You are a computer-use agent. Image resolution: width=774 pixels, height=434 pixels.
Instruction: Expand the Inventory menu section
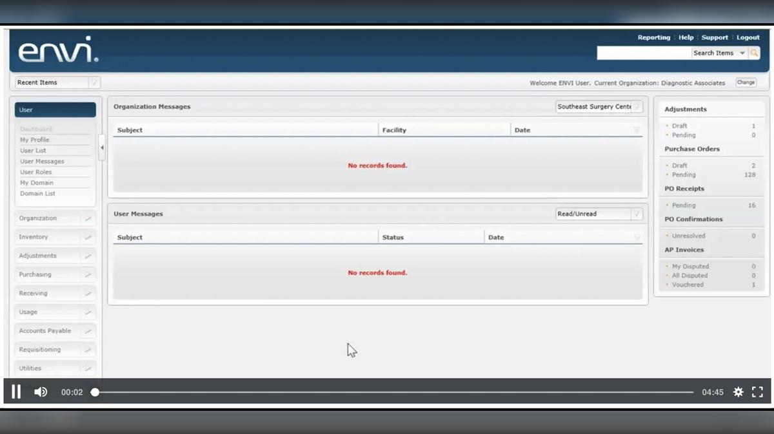pos(55,237)
